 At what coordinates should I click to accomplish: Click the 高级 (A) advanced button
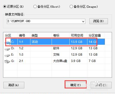coord(14,85)
